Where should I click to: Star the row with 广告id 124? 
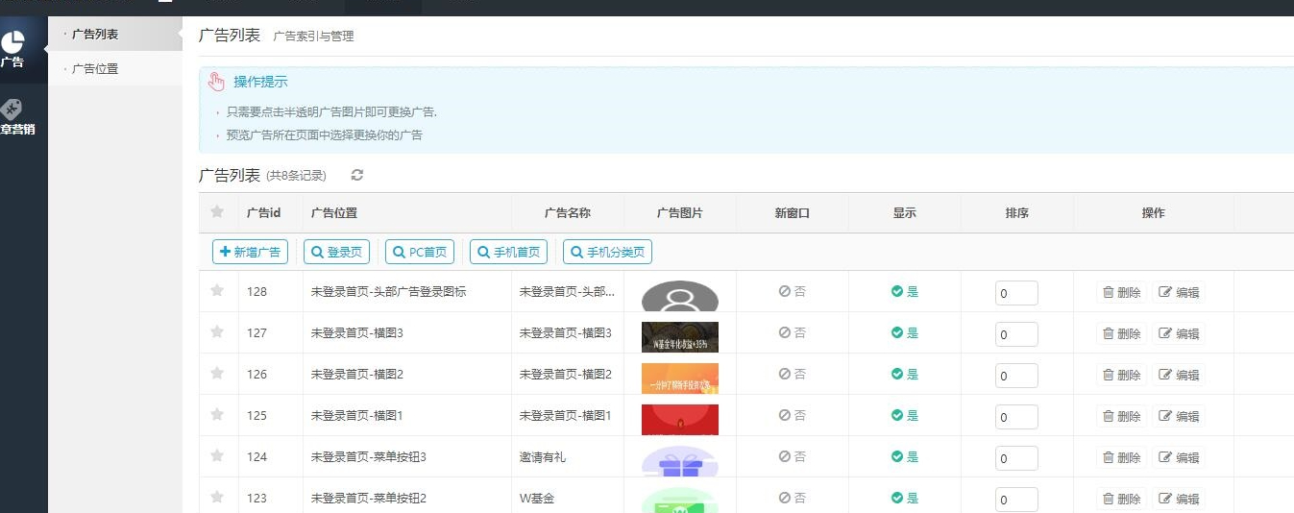click(217, 455)
